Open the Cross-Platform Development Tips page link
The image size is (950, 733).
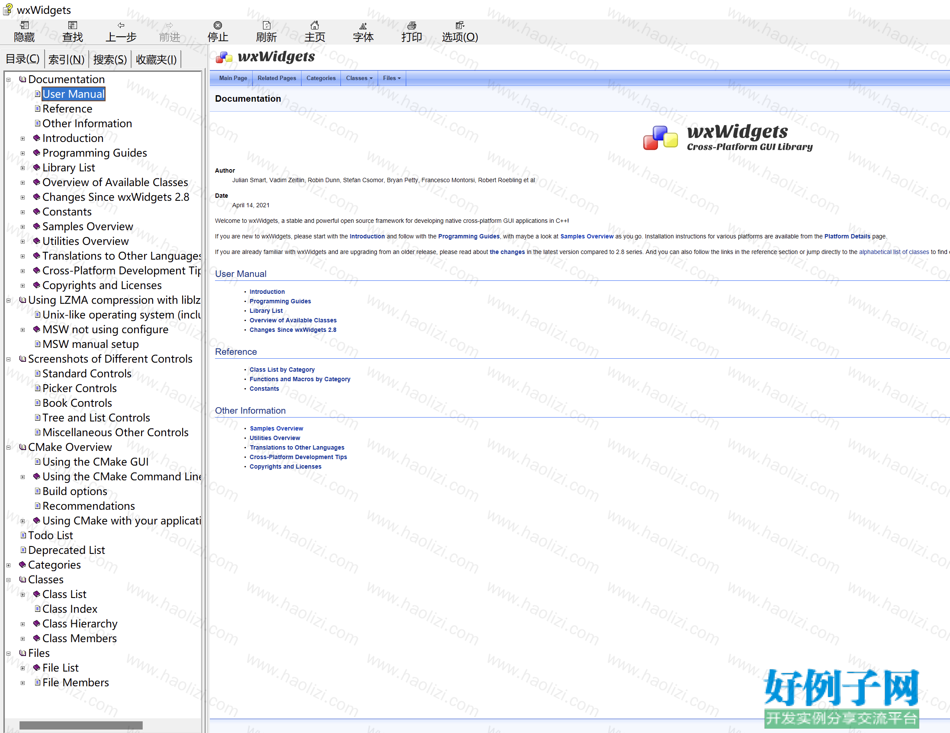[x=298, y=457]
